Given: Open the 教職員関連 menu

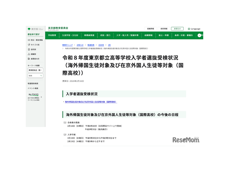Looking at the screenshot, I should (89, 35).
